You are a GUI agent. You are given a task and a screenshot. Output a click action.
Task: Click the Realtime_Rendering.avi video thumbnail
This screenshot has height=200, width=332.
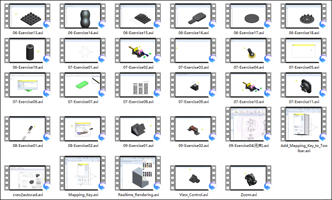(138, 173)
